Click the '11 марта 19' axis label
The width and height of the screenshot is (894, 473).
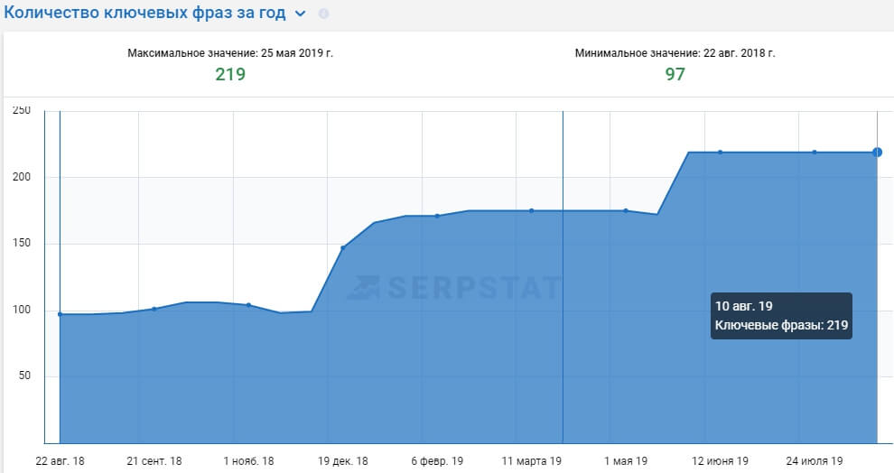pyautogui.click(x=531, y=461)
